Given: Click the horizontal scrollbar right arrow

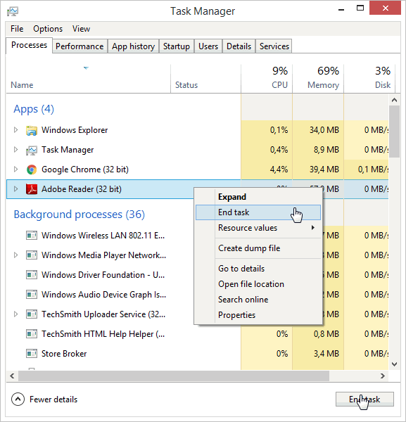Looking at the screenshot, I should coord(383,376).
